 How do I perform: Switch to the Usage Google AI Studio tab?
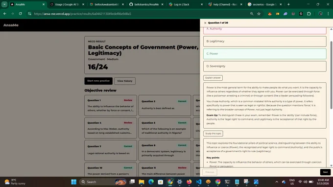pos(67,4)
